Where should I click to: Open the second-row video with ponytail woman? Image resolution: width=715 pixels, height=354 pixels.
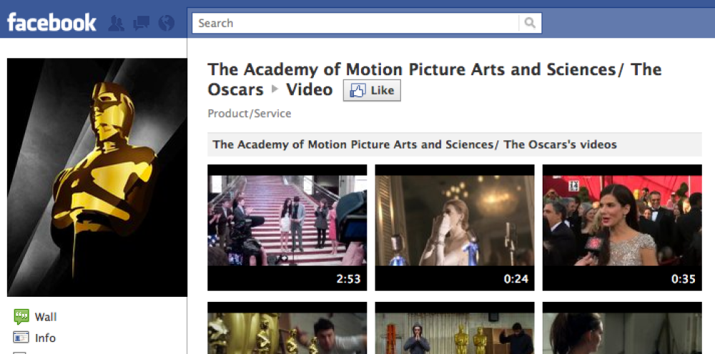point(622,328)
